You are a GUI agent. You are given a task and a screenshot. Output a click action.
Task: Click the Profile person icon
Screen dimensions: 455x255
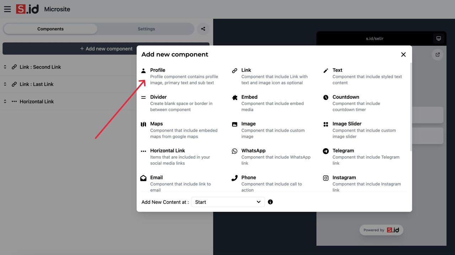click(x=143, y=71)
